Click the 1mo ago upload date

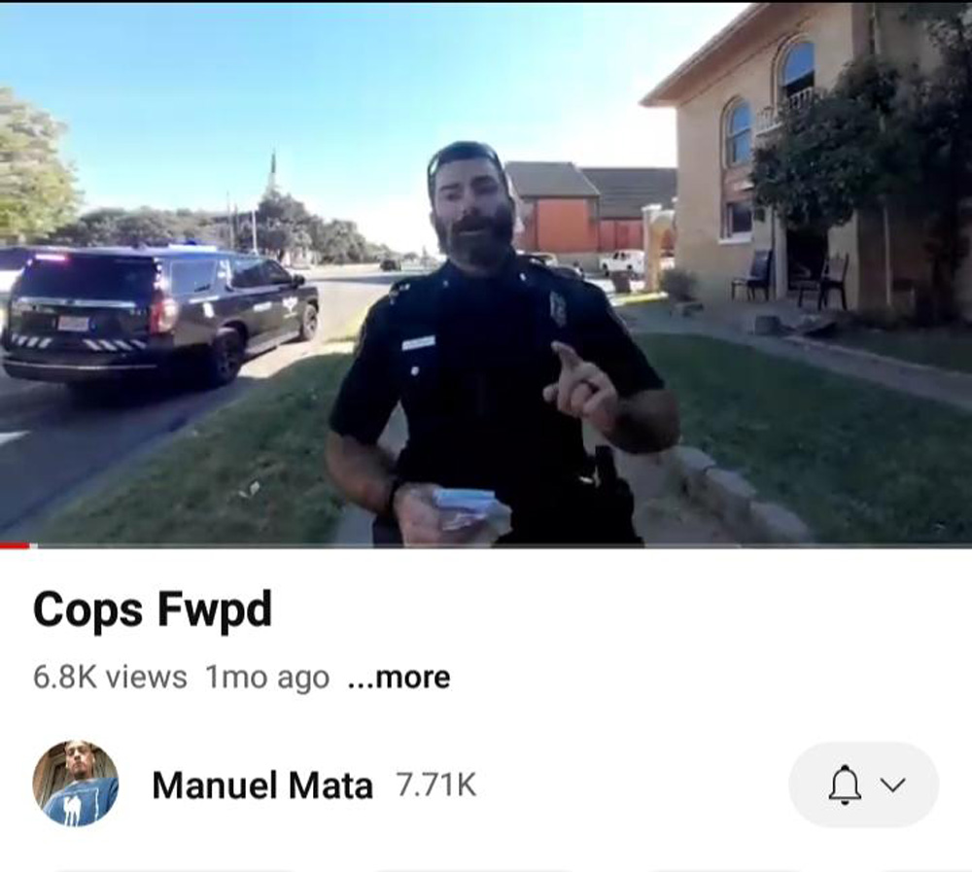pyautogui.click(x=267, y=677)
